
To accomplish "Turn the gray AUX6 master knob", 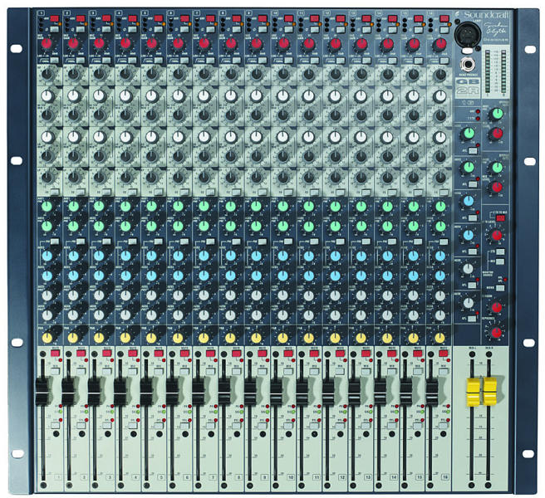I will click(469, 303).
